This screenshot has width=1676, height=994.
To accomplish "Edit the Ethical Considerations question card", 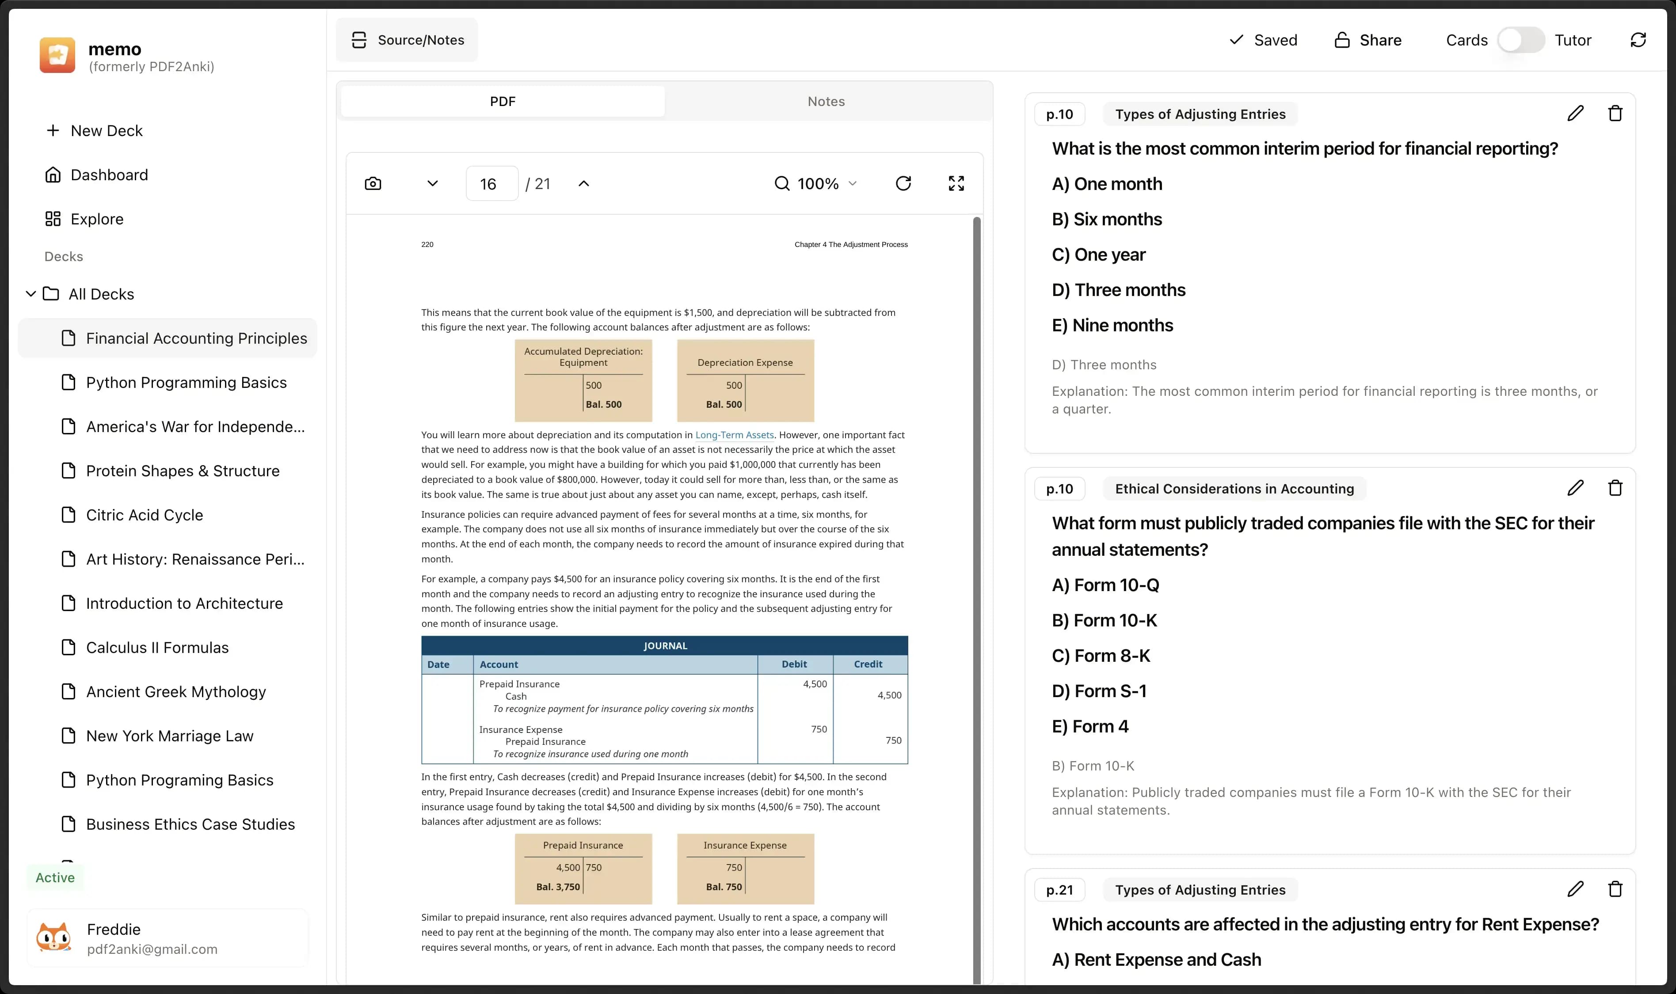I will 1576,488.
